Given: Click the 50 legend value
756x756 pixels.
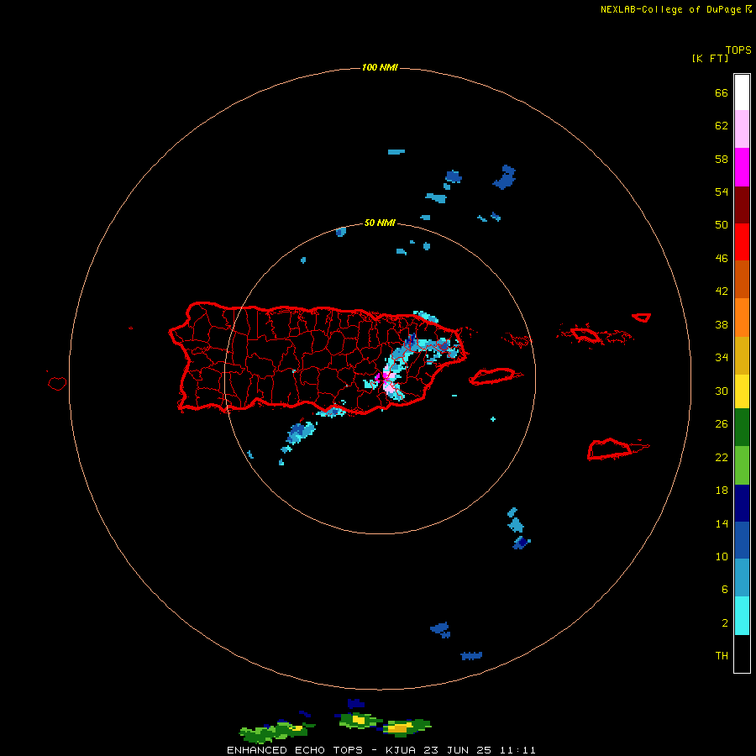Looking at the screenshot, I should [x=722, y=225].
